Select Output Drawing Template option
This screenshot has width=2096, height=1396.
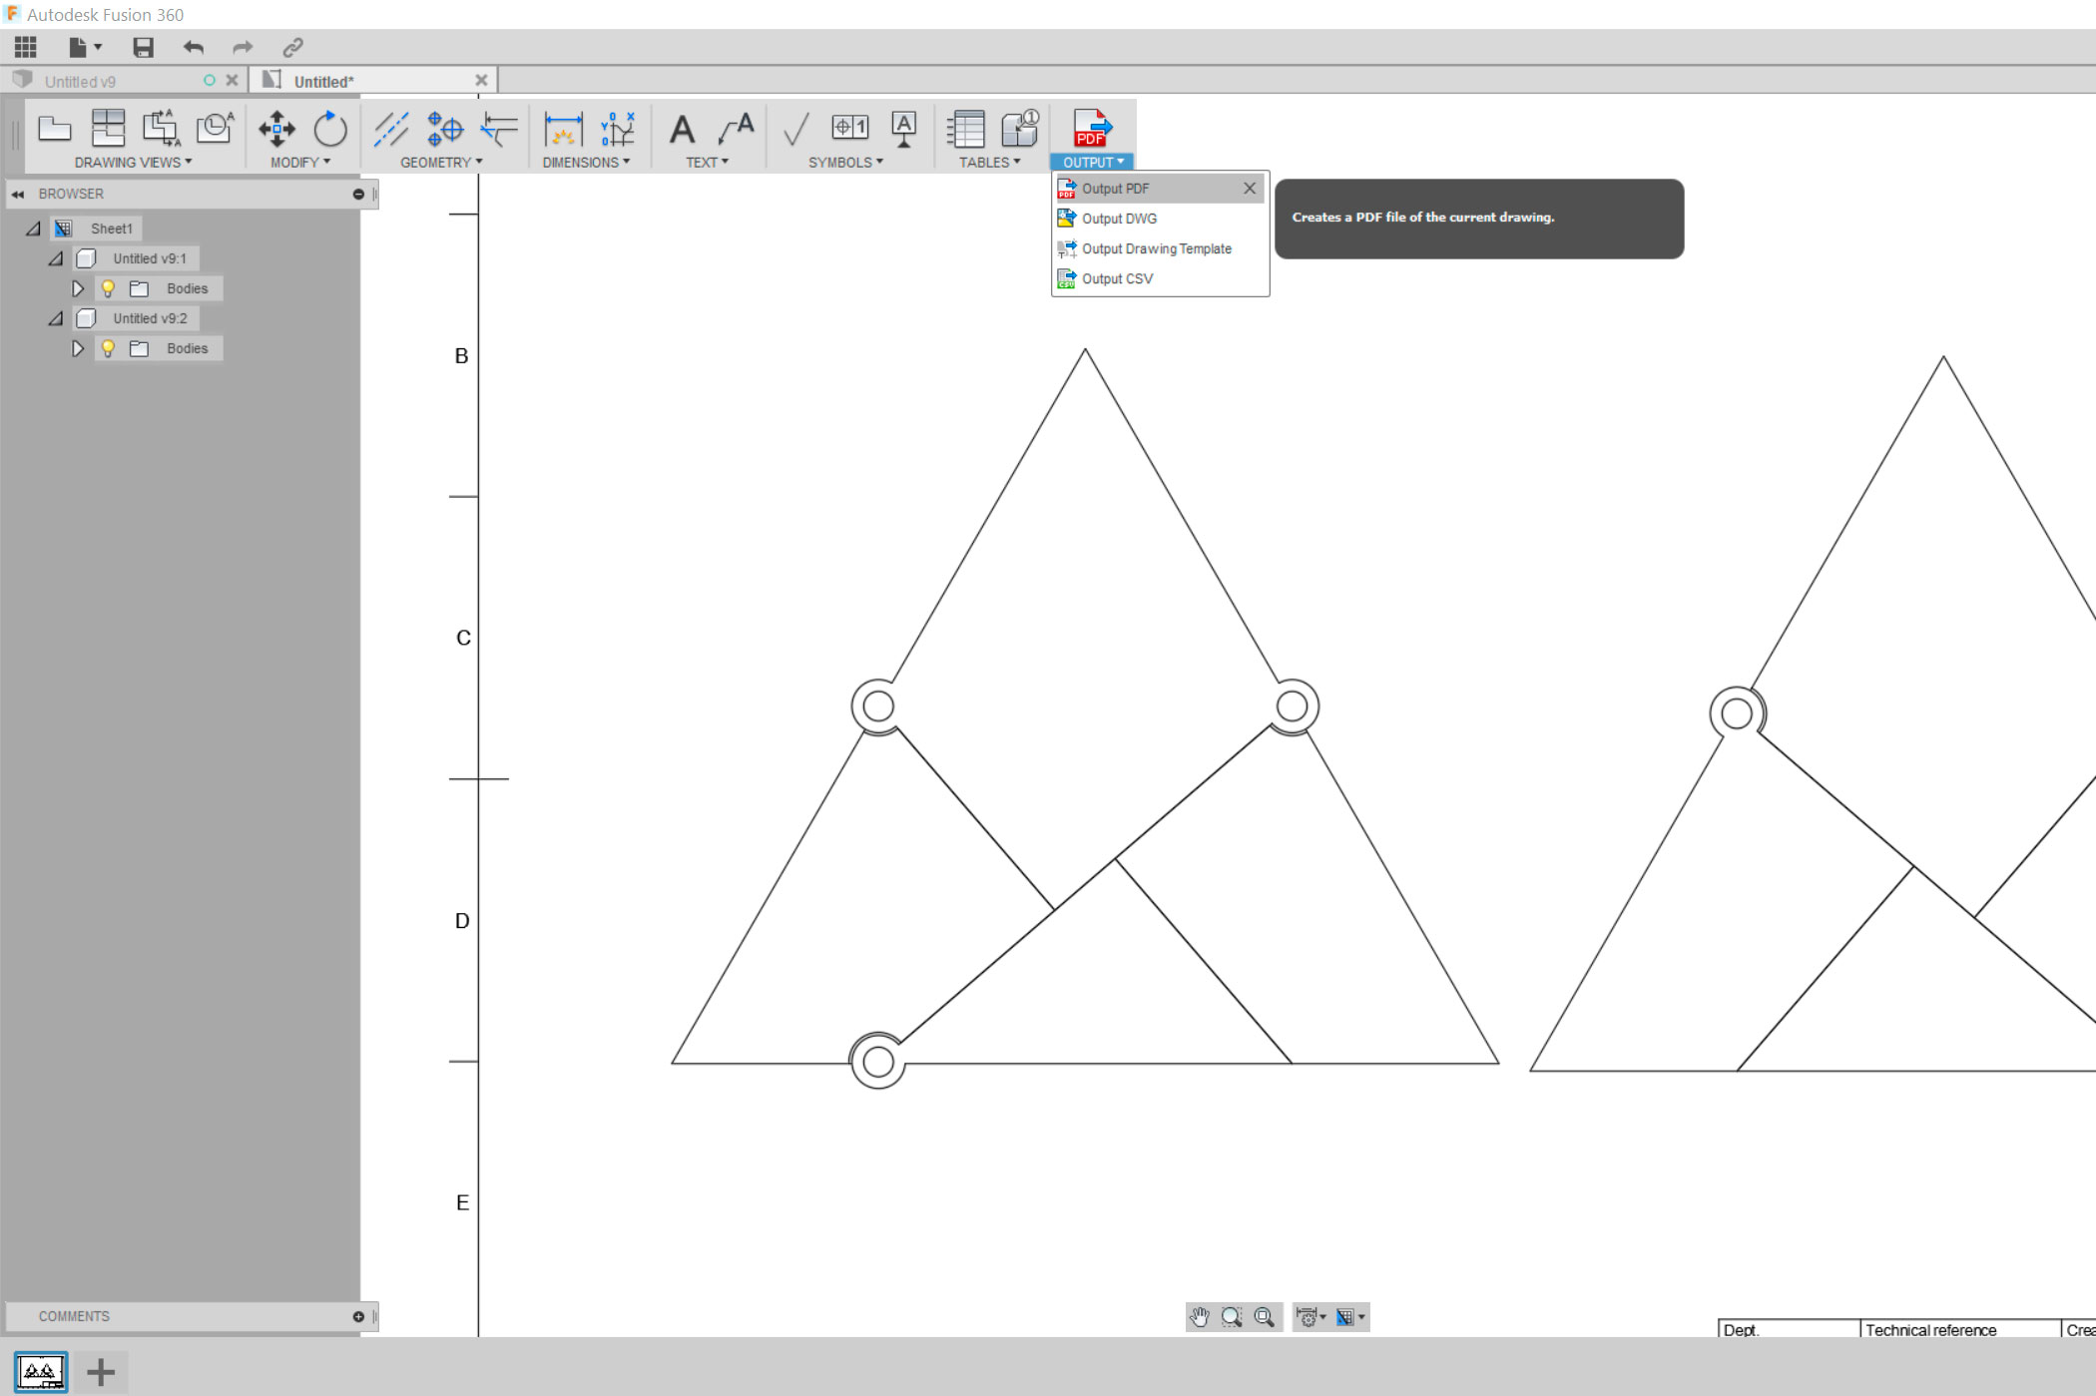point(1158,247)
